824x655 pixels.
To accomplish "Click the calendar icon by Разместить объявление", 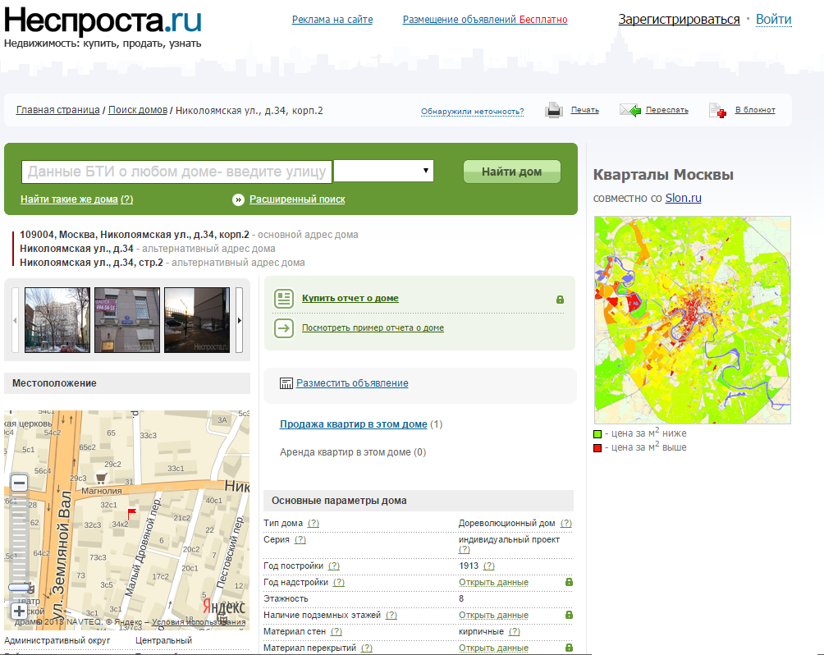I will point(286,383).
